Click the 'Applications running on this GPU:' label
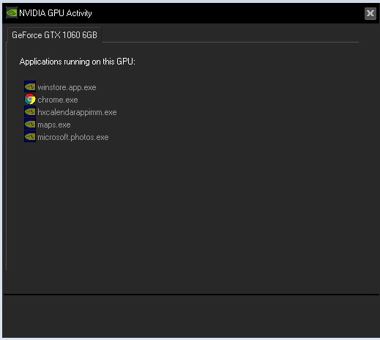 coord(77,62)
